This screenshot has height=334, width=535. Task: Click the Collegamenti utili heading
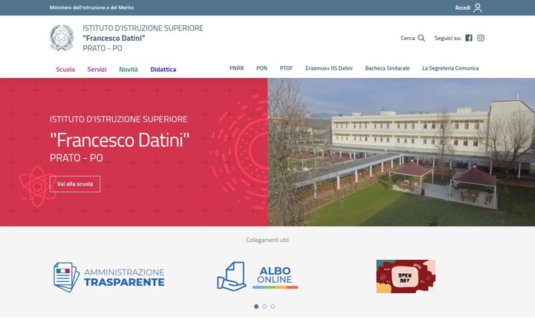coord(267,240)
